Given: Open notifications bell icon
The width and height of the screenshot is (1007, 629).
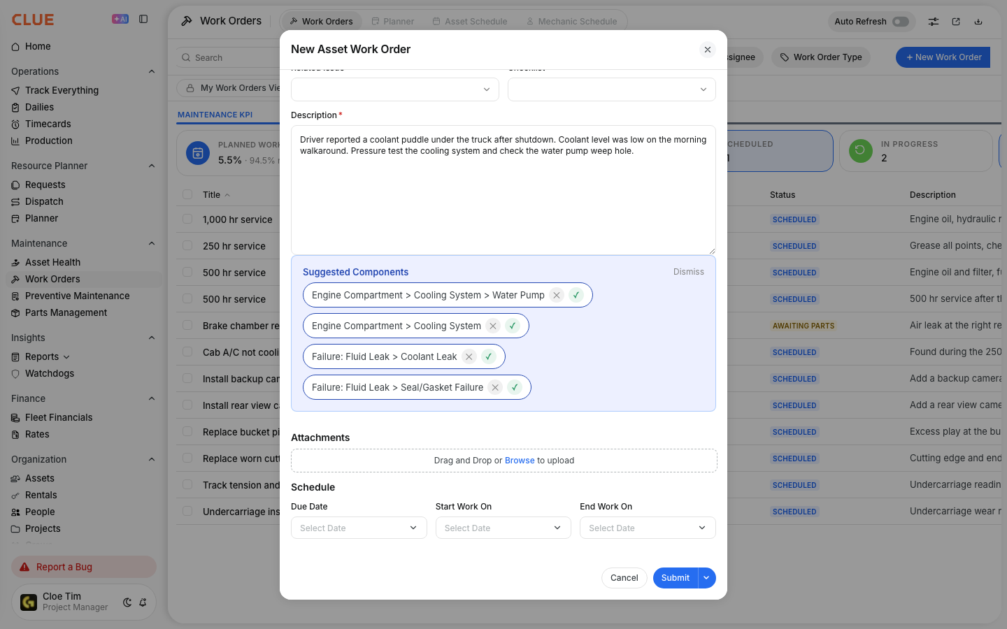Looking at the screenshot, I should [143, 602].
